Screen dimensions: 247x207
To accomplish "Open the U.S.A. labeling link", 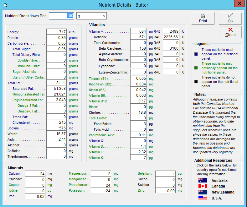I will 217,198.
